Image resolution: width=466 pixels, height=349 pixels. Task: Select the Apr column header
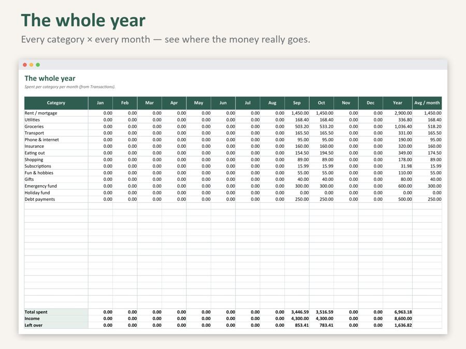coord(174,103)
